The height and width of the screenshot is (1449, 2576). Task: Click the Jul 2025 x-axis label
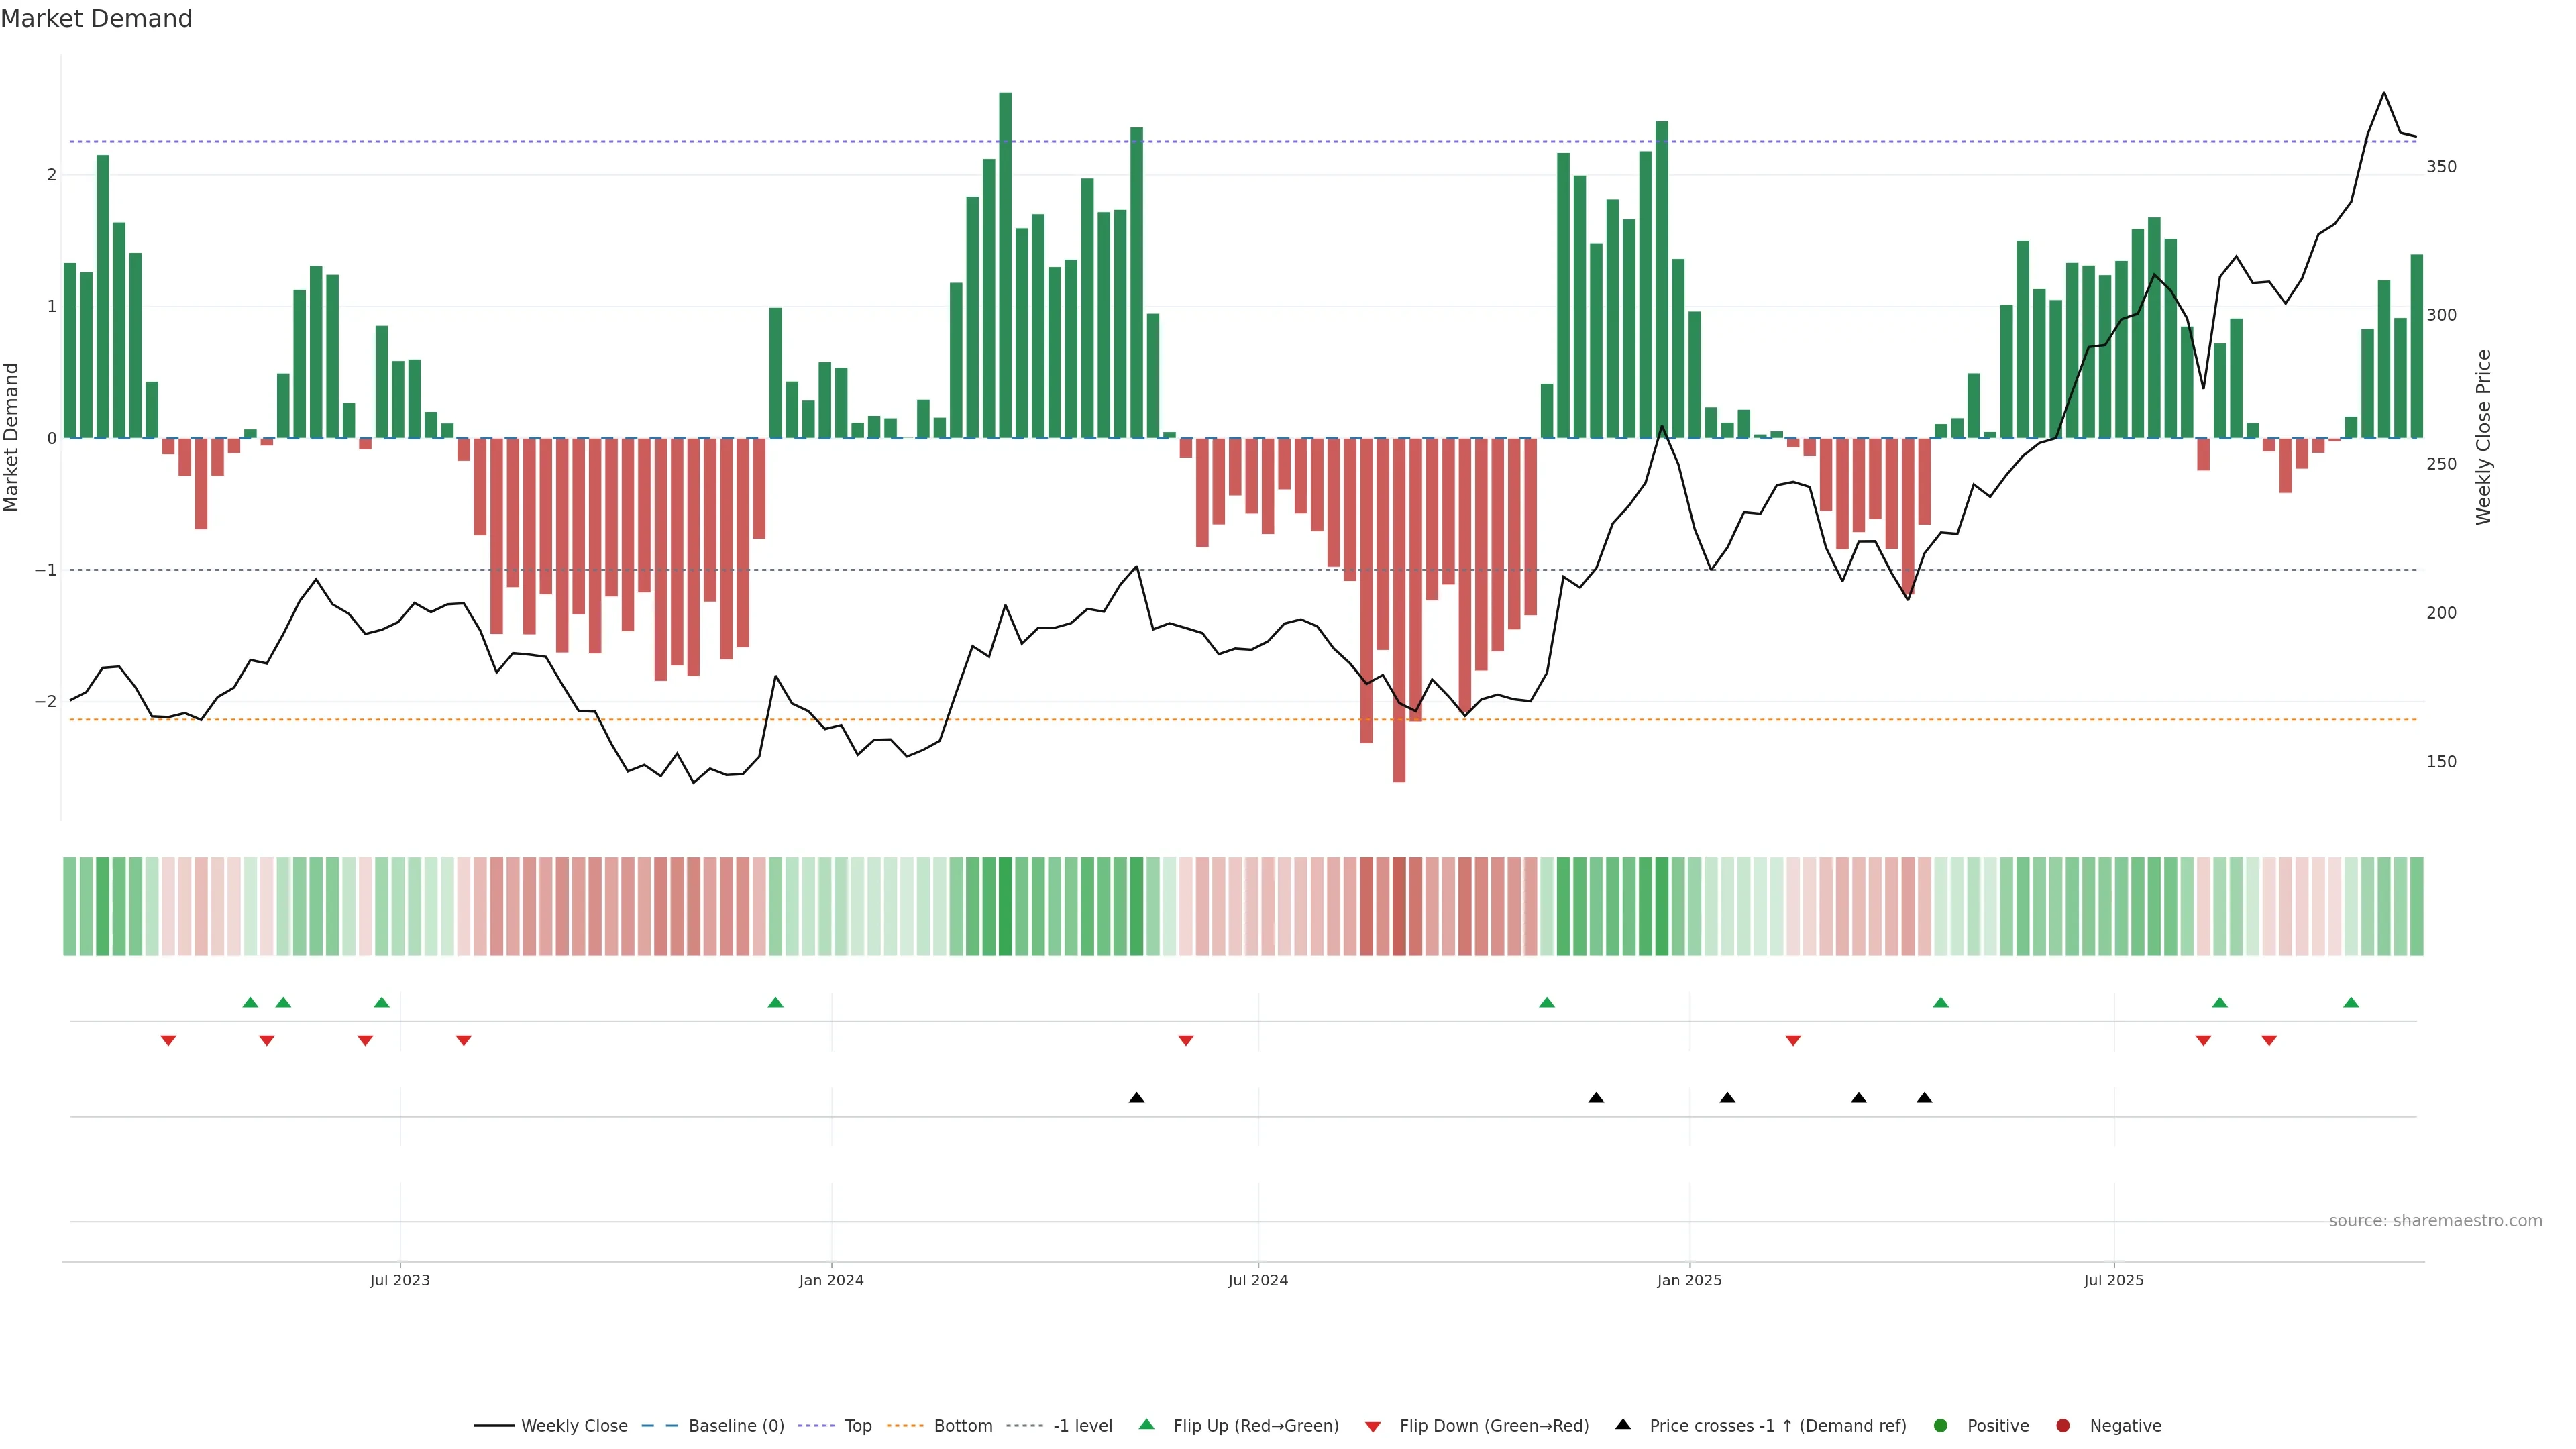pyautogui.click(x=2113, y=1280)
